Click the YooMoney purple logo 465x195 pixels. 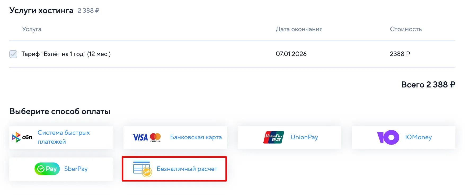point(388,137)
